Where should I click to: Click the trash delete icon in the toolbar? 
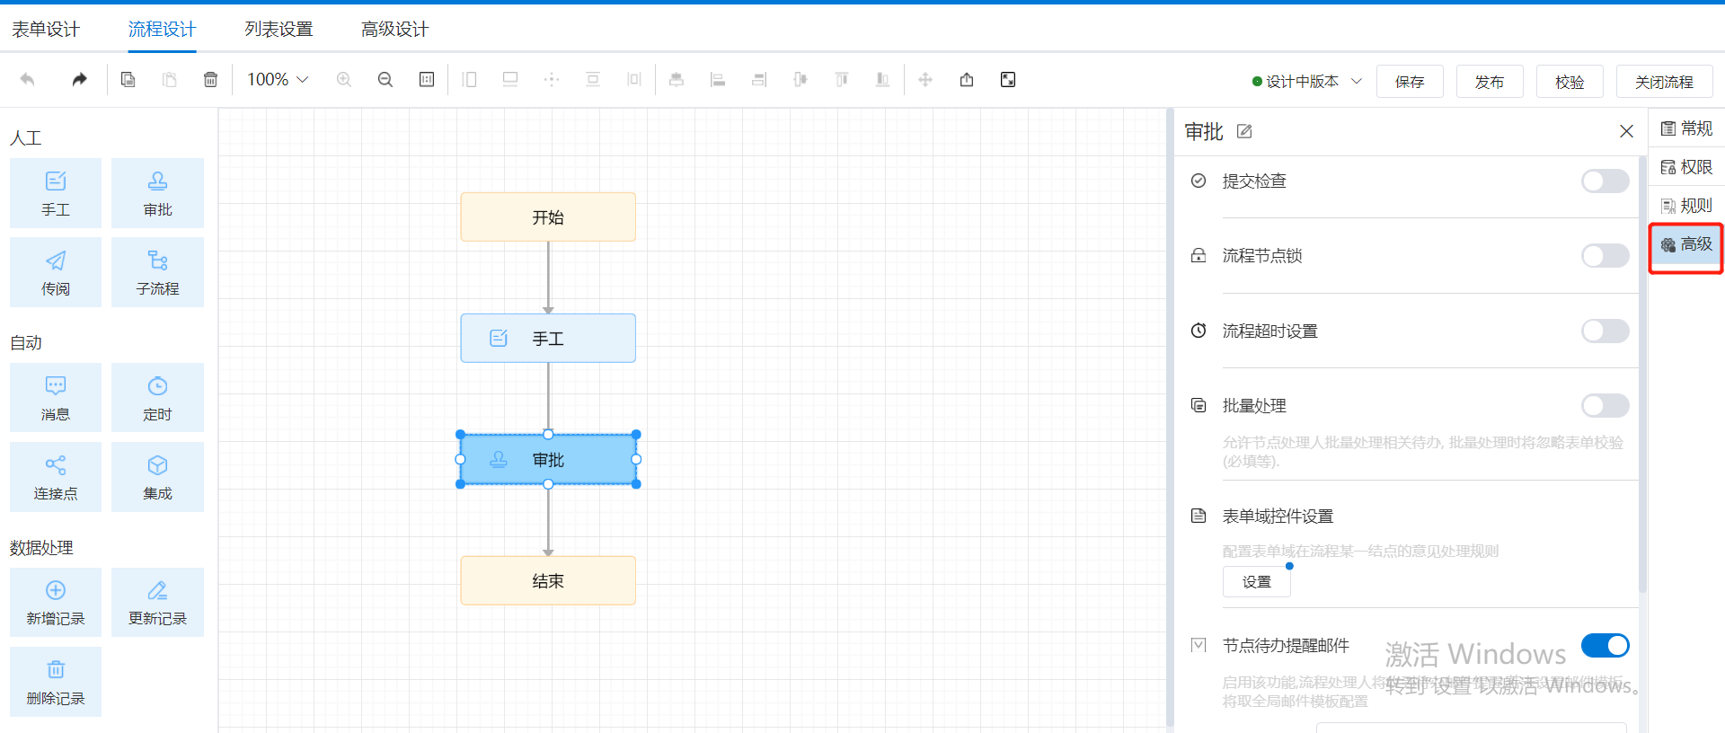210,80
